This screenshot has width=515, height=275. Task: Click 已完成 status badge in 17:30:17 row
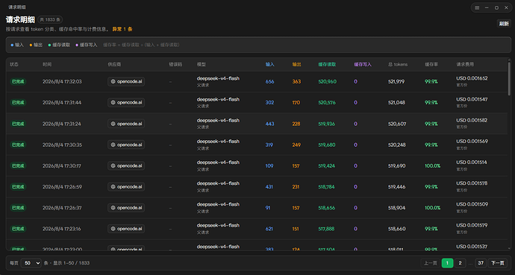point(18,166)
